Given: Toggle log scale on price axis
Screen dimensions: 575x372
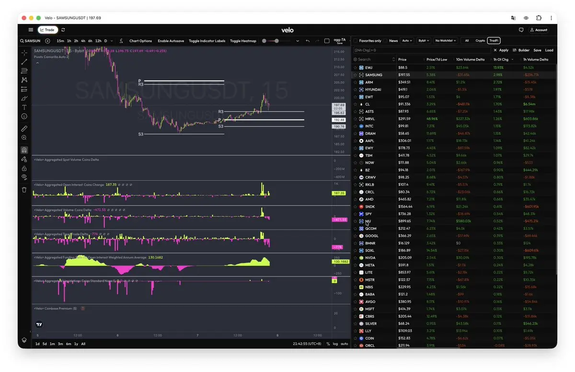Looking at the screenshot, I should pyautogui.click(x=335, y=344).
